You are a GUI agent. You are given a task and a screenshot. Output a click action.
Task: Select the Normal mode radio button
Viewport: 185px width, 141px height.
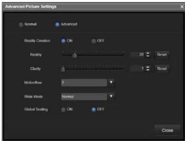tap(21, 24)
